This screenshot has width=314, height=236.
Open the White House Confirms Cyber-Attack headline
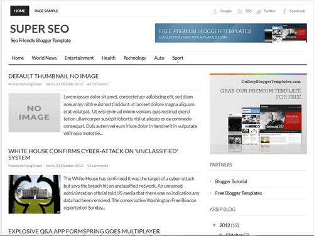coord(93,154)
